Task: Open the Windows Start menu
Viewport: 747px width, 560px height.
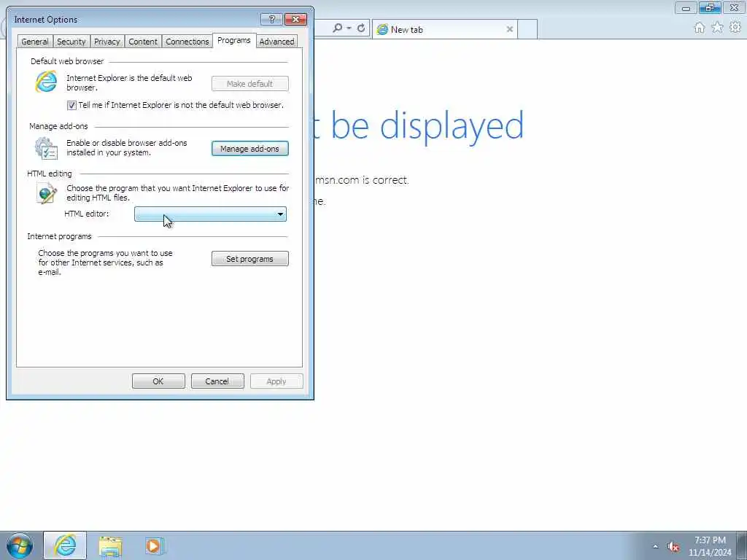Action: (x=20, y=545)
